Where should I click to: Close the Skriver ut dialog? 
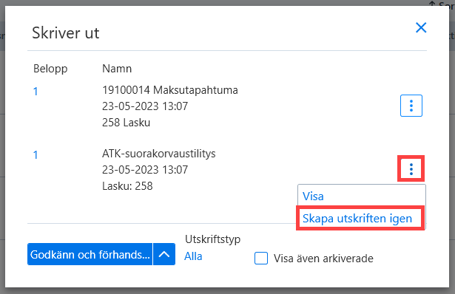pyautogui.click(x=421, y=28)
